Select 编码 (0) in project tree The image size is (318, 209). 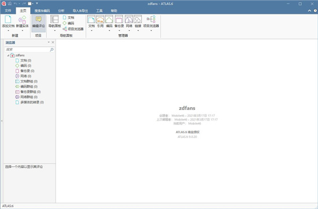tap(23, 65)
